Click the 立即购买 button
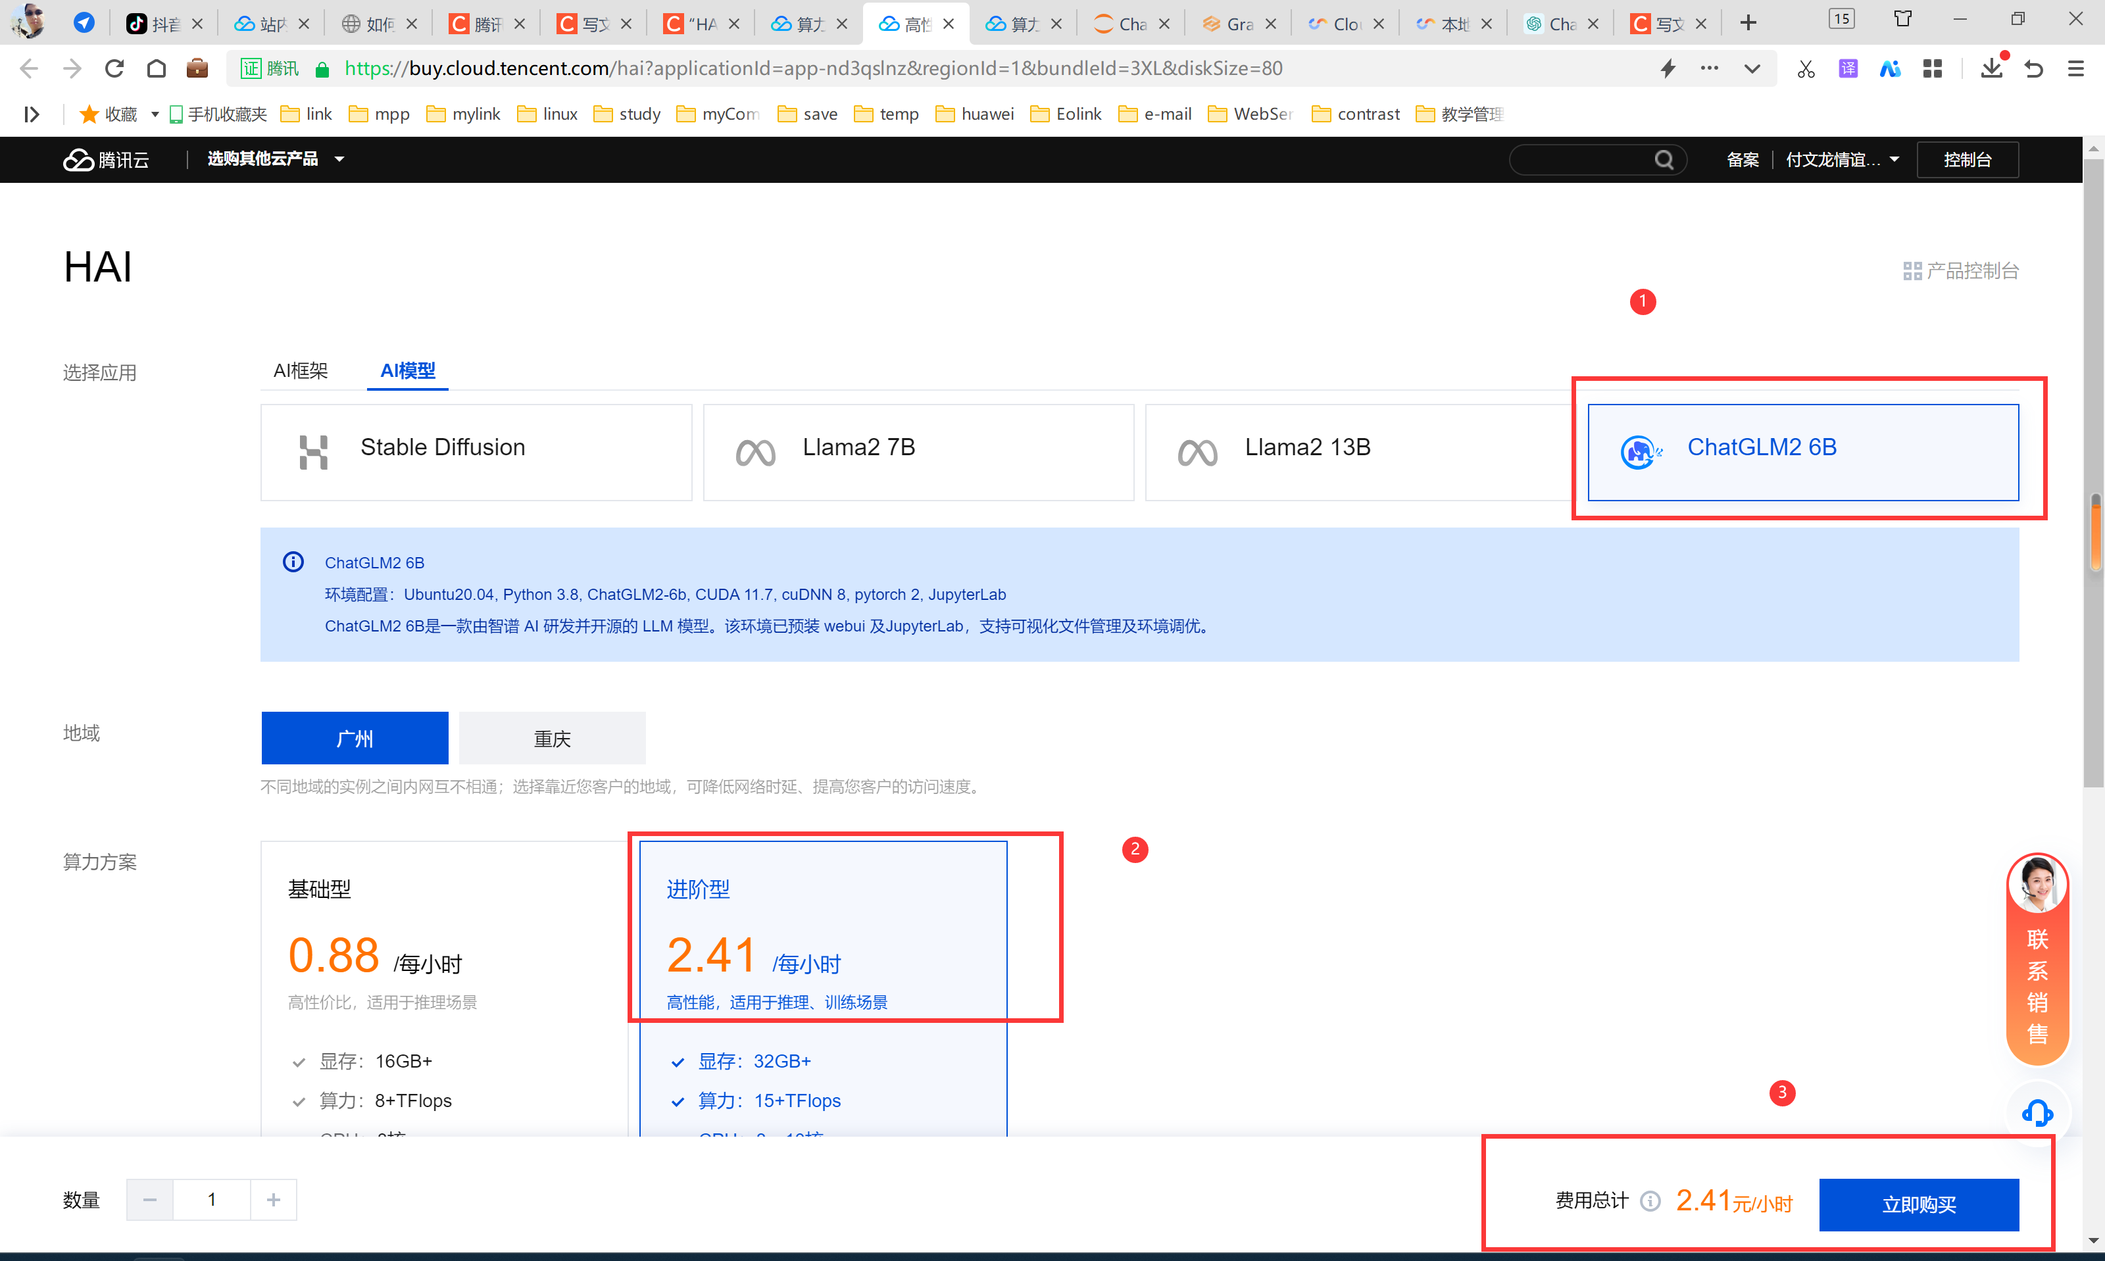 (1919, 1204)
